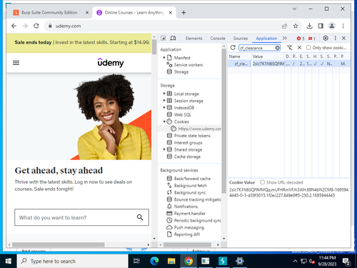Click the clear all cookies filter icon

(x=289, y=48)
